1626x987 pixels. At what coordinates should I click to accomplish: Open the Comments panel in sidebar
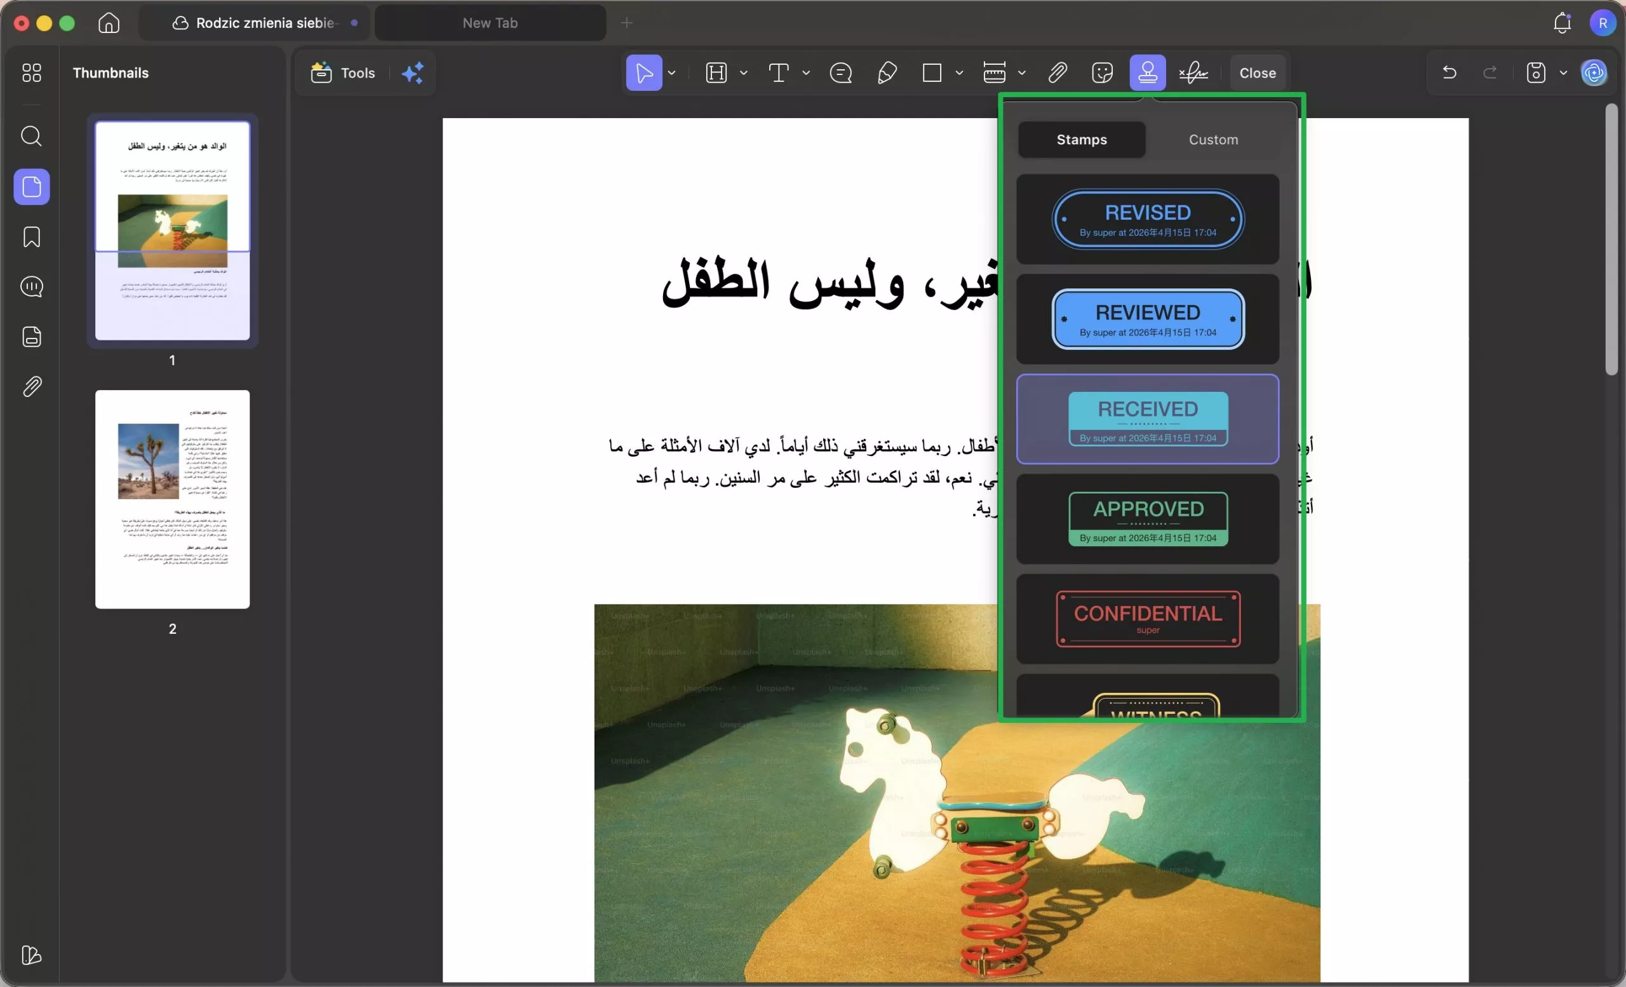(31, 286)
